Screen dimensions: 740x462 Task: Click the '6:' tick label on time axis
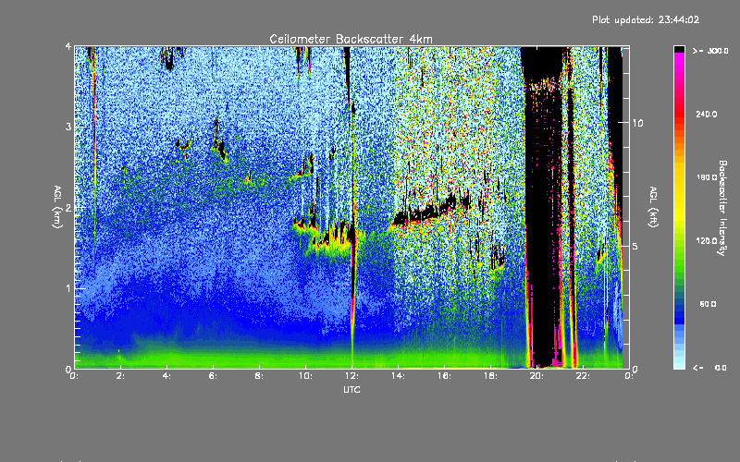213,376
